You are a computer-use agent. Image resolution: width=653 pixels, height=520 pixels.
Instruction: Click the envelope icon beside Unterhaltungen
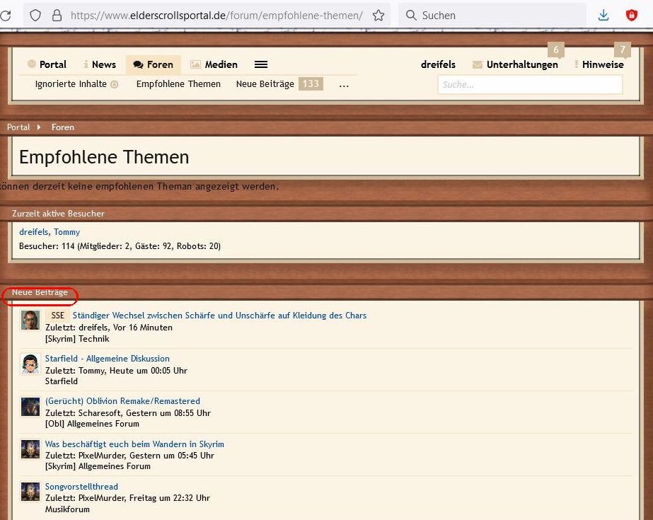click(478, 64)
